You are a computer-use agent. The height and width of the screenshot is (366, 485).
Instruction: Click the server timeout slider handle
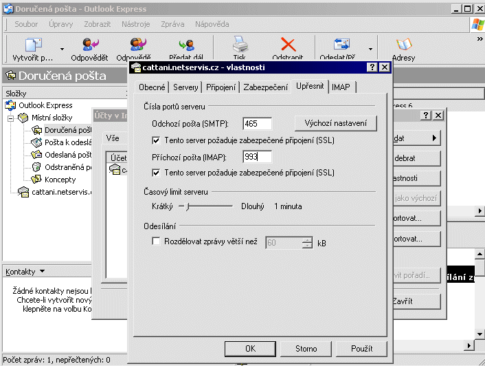click(188, 206)
